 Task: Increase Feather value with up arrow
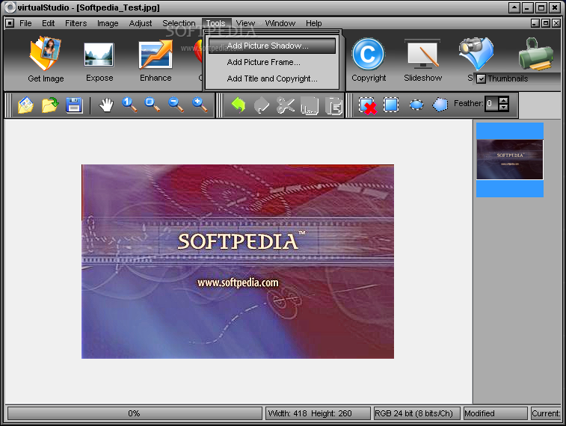[x=503, y=100]
